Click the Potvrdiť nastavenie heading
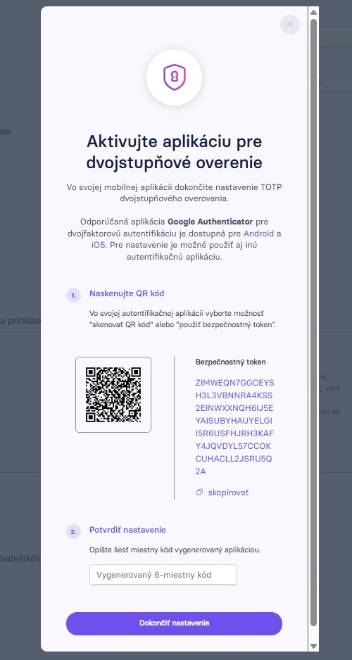The height and width of the screenshot is (660, 352). [127, 530]
